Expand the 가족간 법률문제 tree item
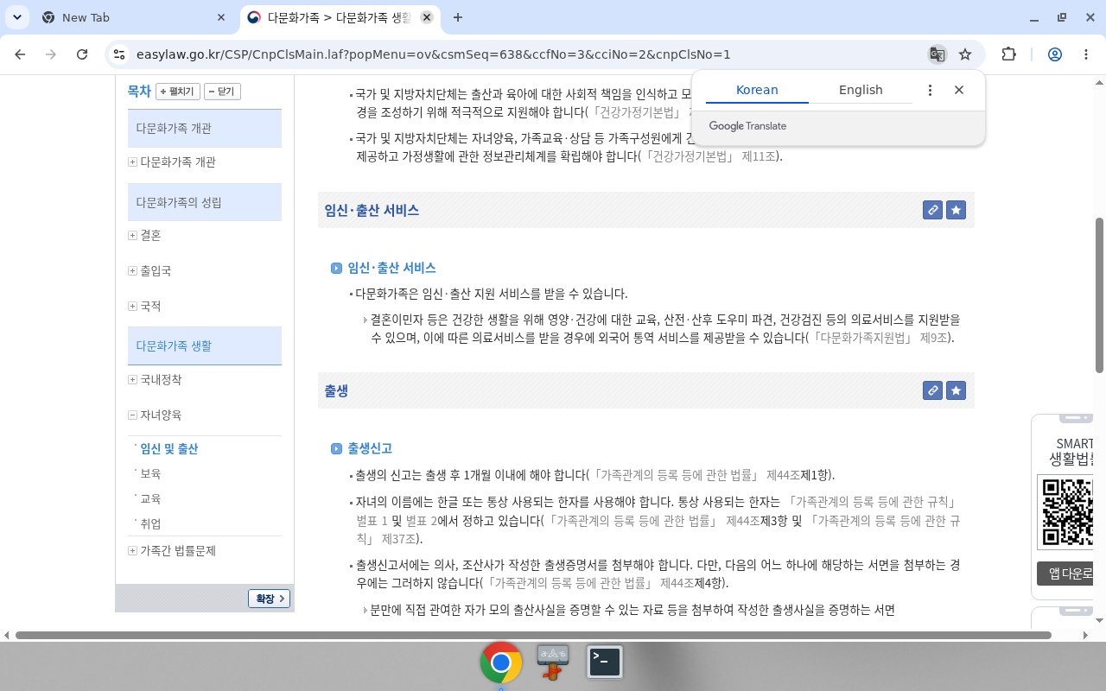The height and width of the screenshot is (691, 1106). [132, 551]
